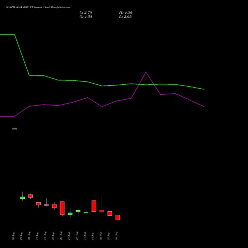Click the red candle for 02 Sep

point(102,211)
